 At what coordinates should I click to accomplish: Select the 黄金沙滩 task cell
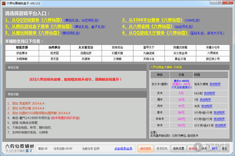pyautogui.click(x=180, y=59)
